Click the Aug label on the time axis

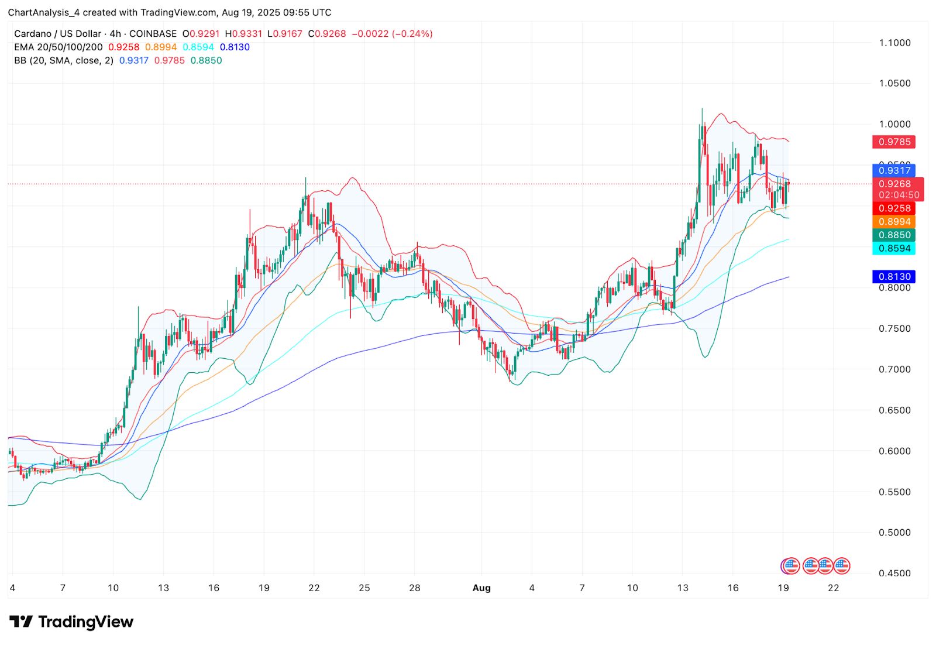(x=481, y=588)
